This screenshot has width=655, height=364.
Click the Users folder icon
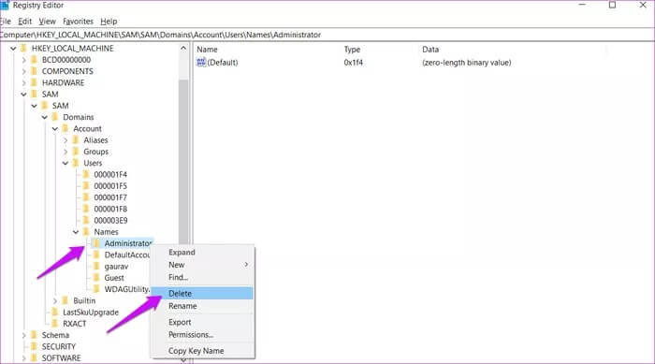[x=76, y=163]
